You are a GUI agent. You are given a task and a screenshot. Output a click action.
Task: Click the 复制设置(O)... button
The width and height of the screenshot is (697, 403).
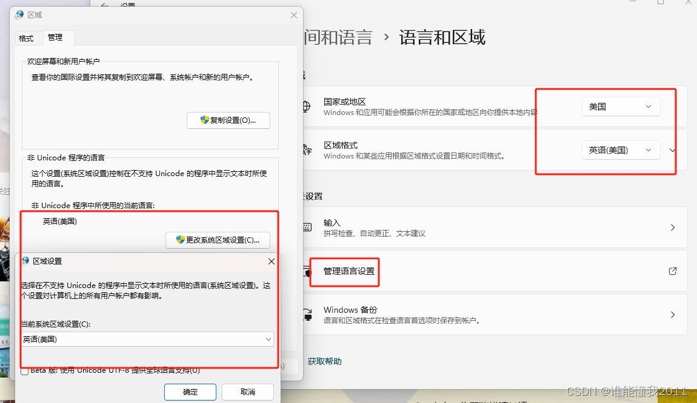pos(228,120)
